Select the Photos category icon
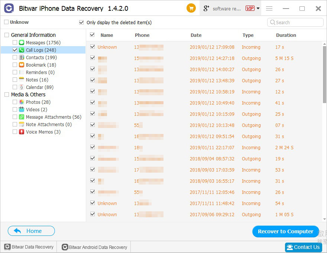 click(22, 102)
